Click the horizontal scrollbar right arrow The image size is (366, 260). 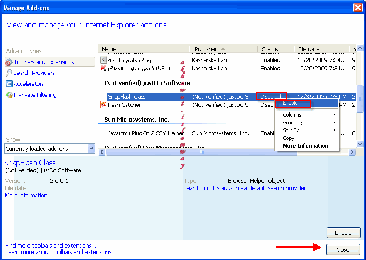[352, 152]
